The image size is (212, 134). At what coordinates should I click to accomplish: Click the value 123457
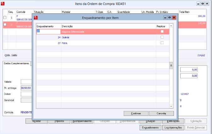point(185,94)
